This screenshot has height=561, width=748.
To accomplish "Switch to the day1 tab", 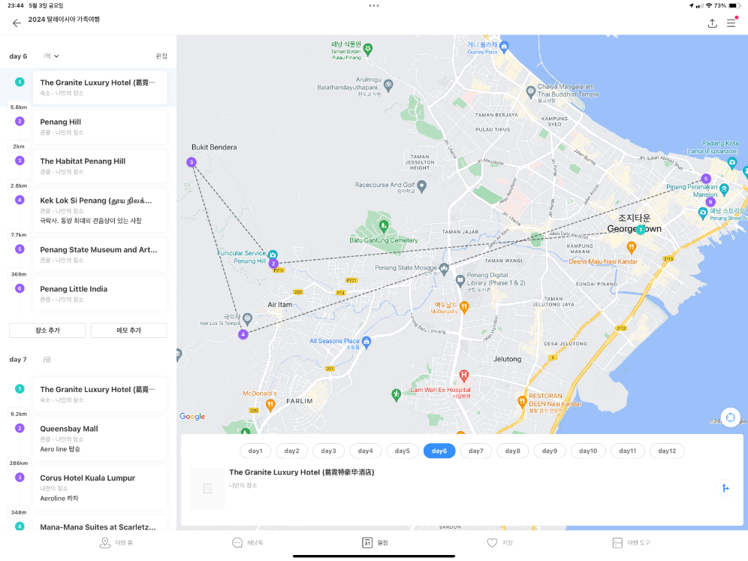I will pos(255,451).
